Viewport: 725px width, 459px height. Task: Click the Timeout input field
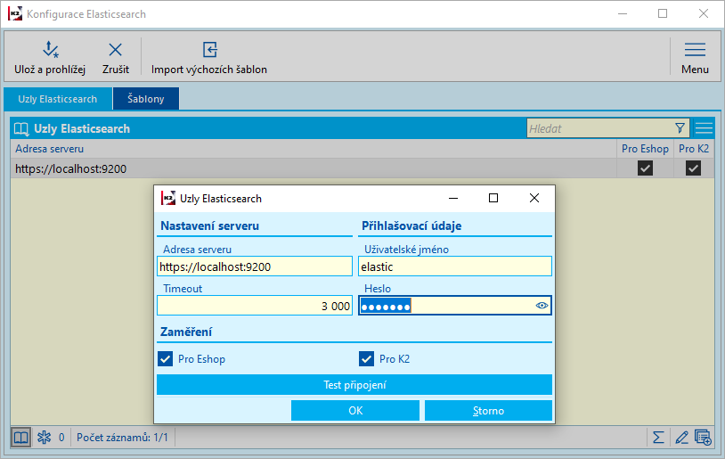(255, 306)
